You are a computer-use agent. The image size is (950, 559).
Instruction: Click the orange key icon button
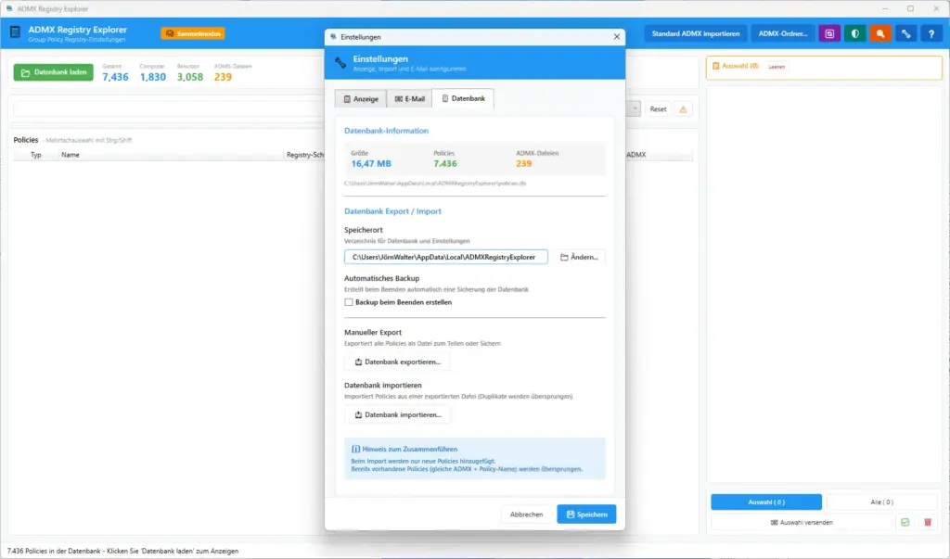[880, 33]
